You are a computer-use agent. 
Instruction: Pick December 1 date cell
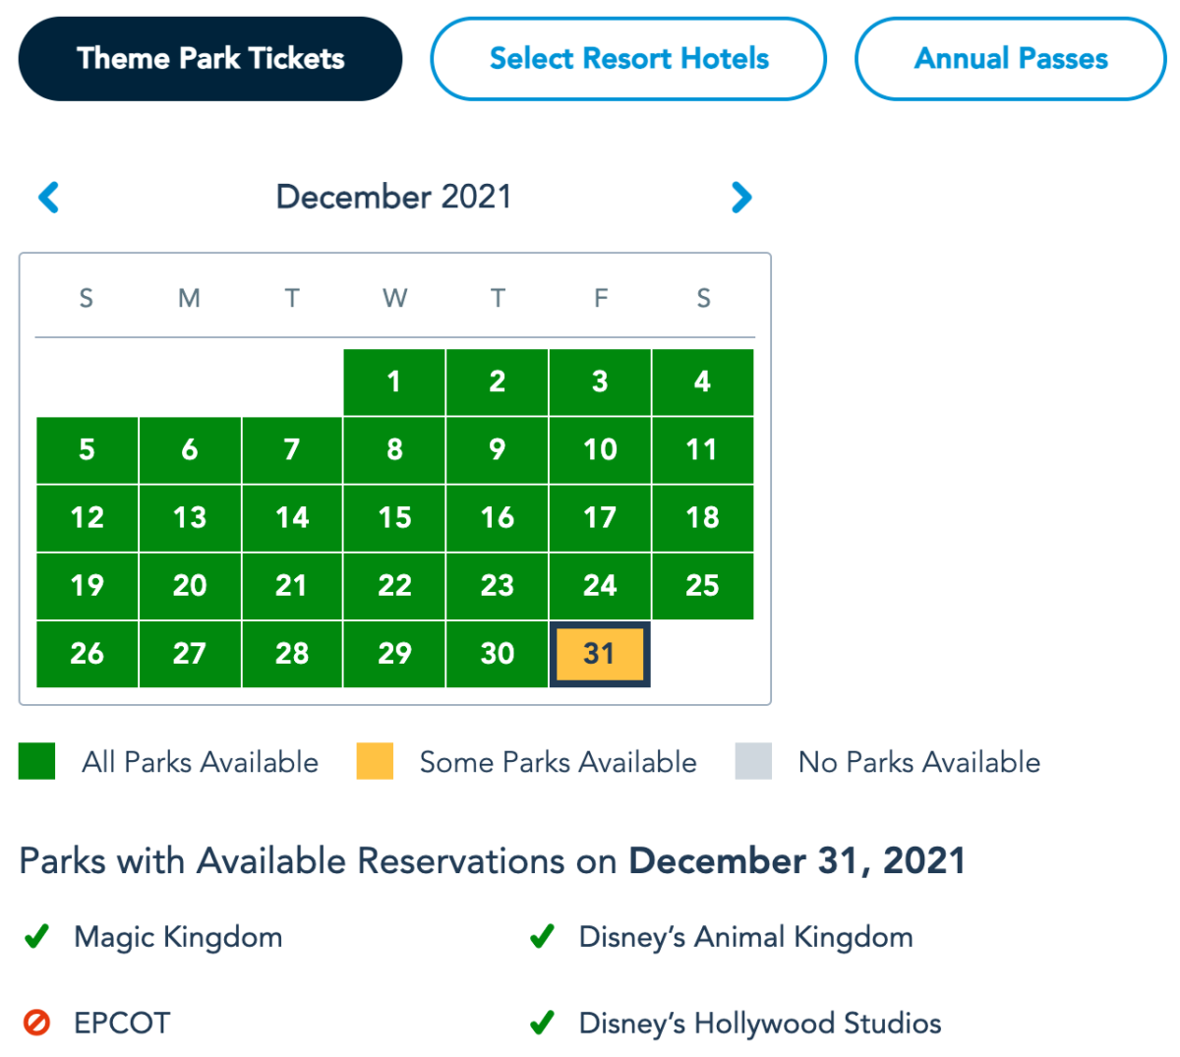(394, 382)
